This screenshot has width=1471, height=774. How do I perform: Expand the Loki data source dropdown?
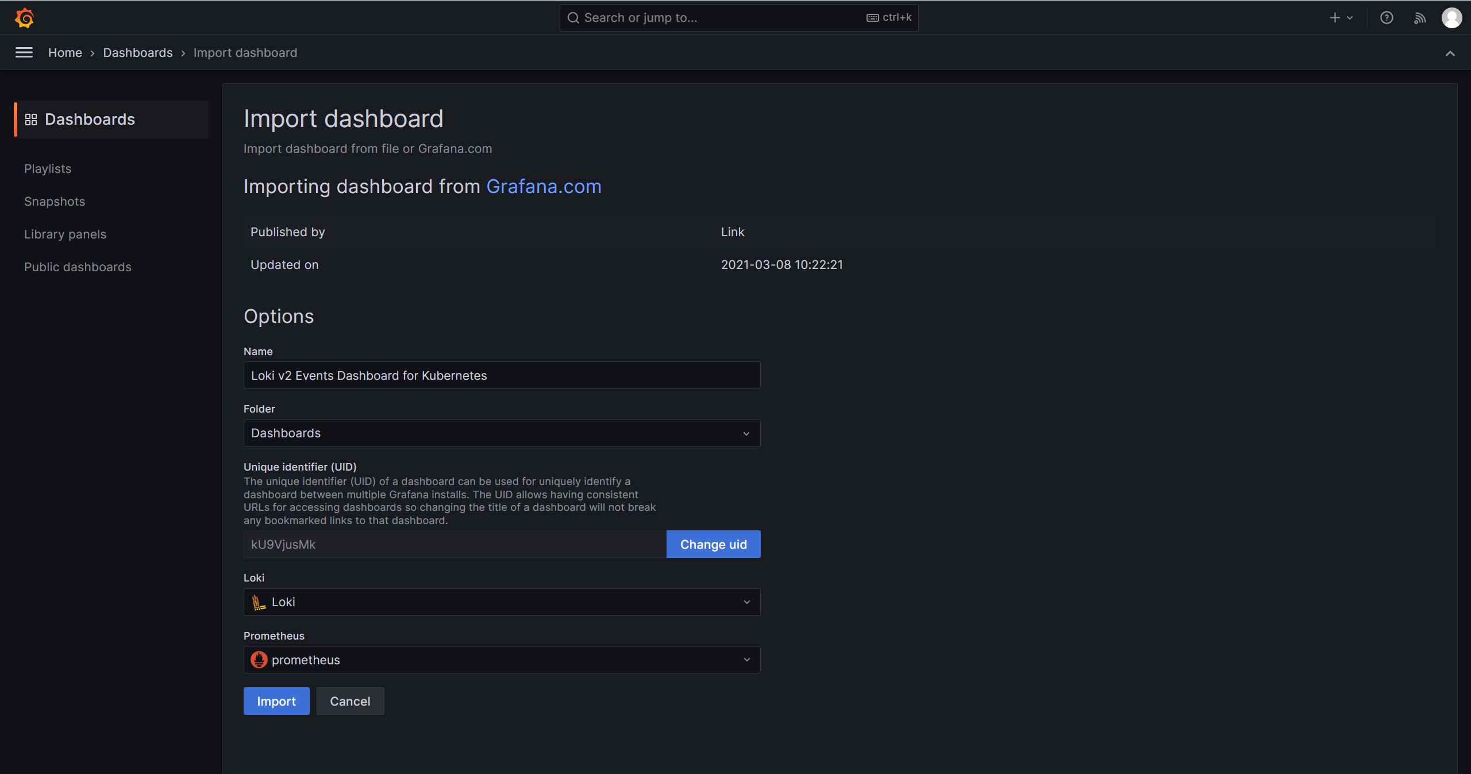502,602
